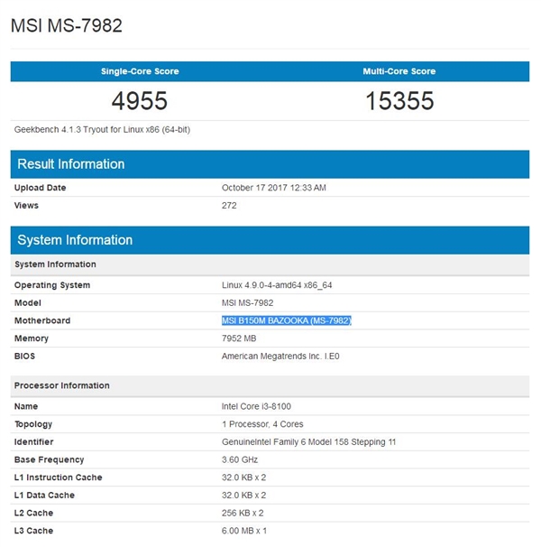Click the highlighted MSI B150M BAZOOKA text
541x547 pixels.
[x=287, y=320]
